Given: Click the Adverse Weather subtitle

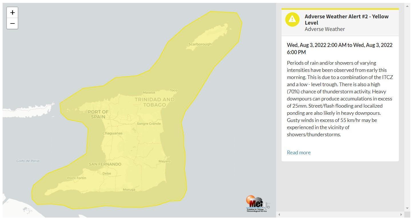Looking at the screenshot, I should point(325,29).
